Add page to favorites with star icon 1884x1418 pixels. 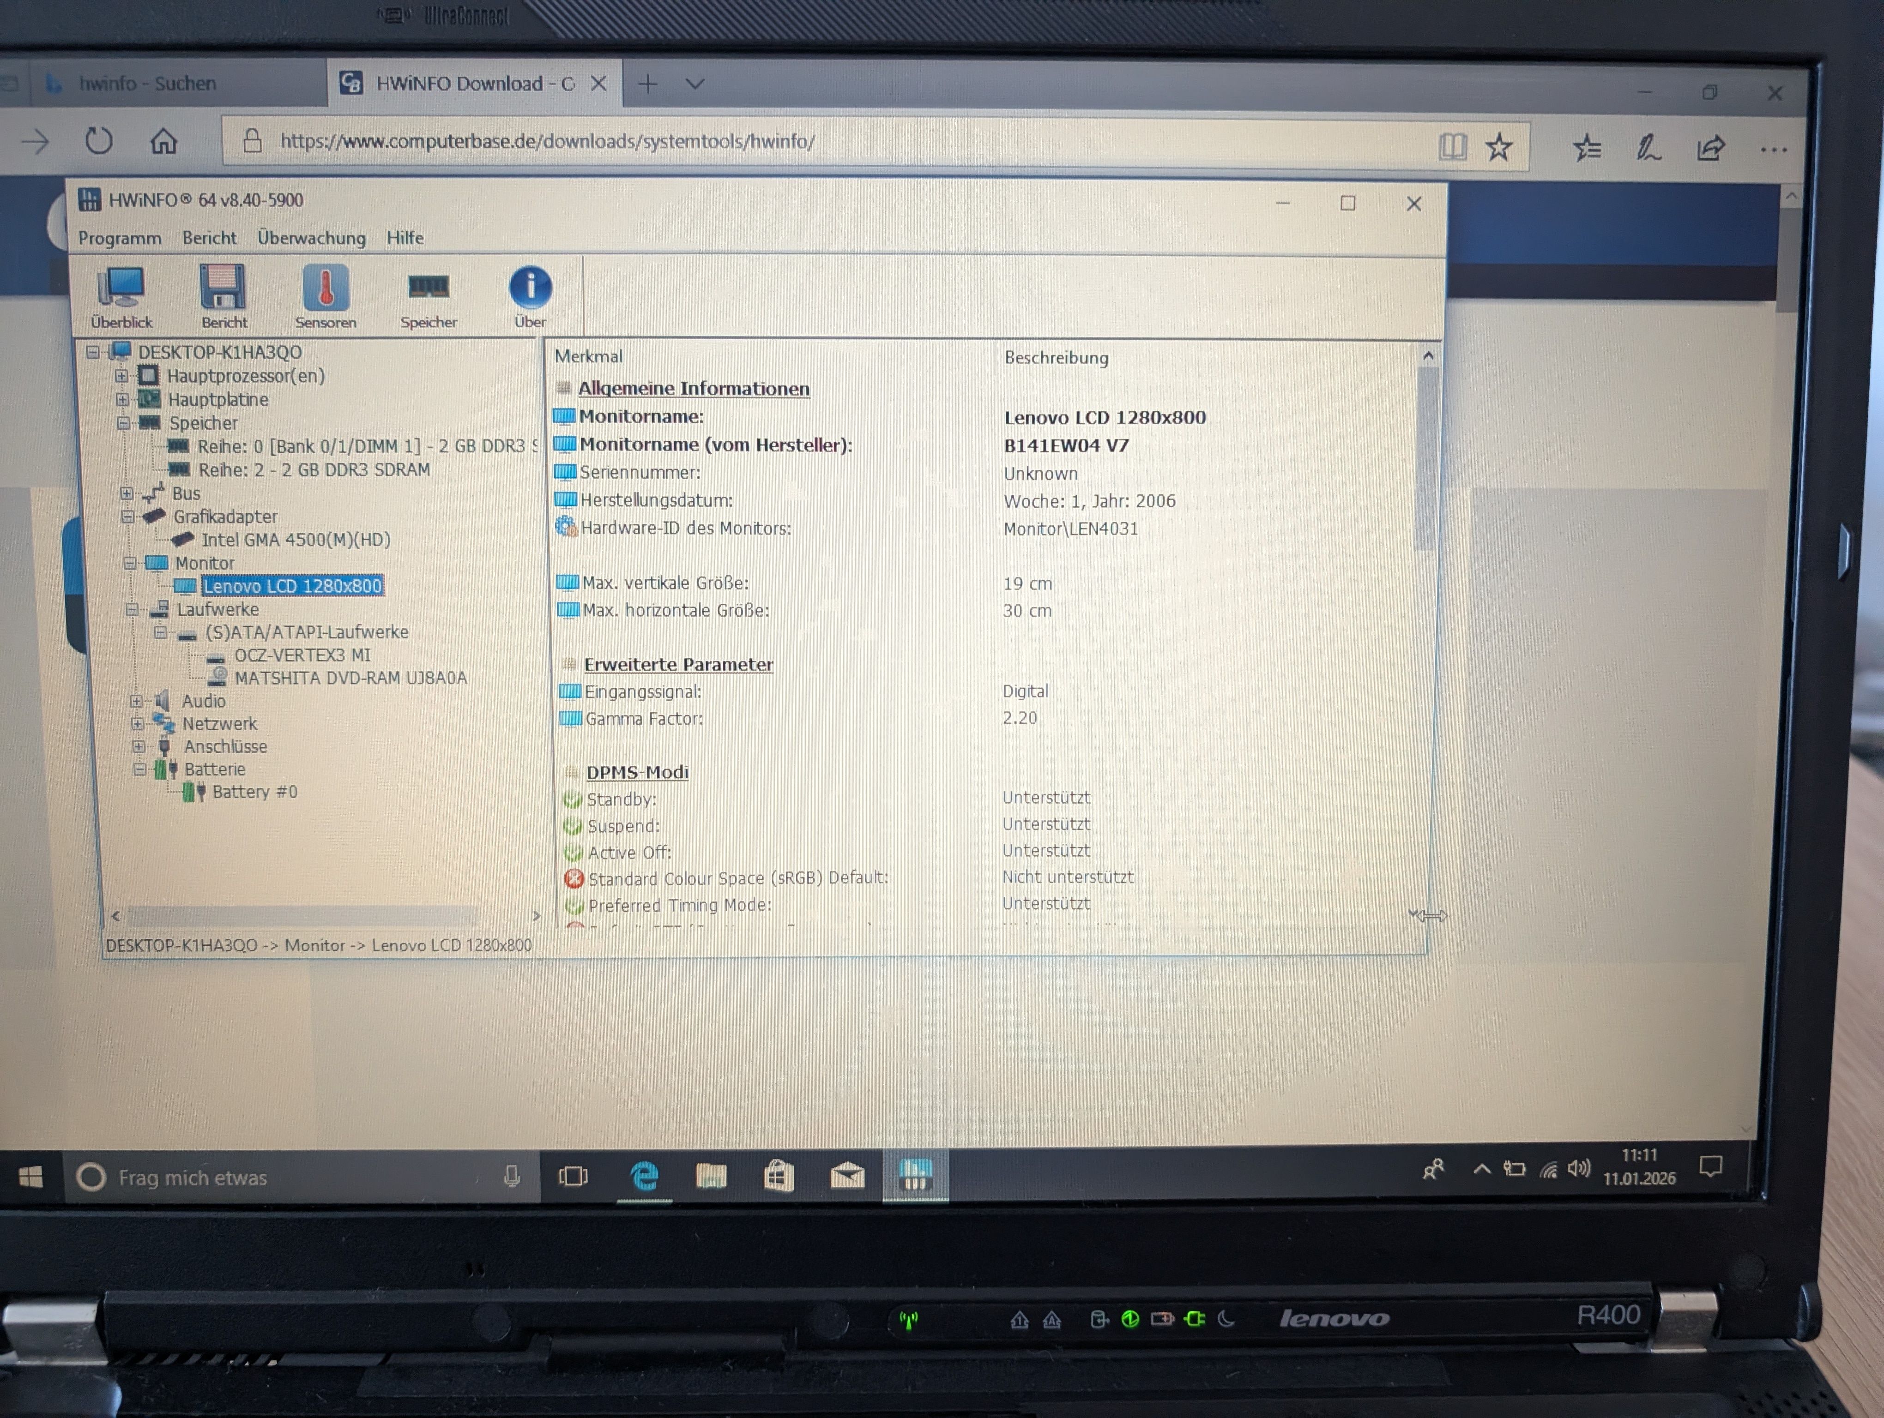[1499, 147]
